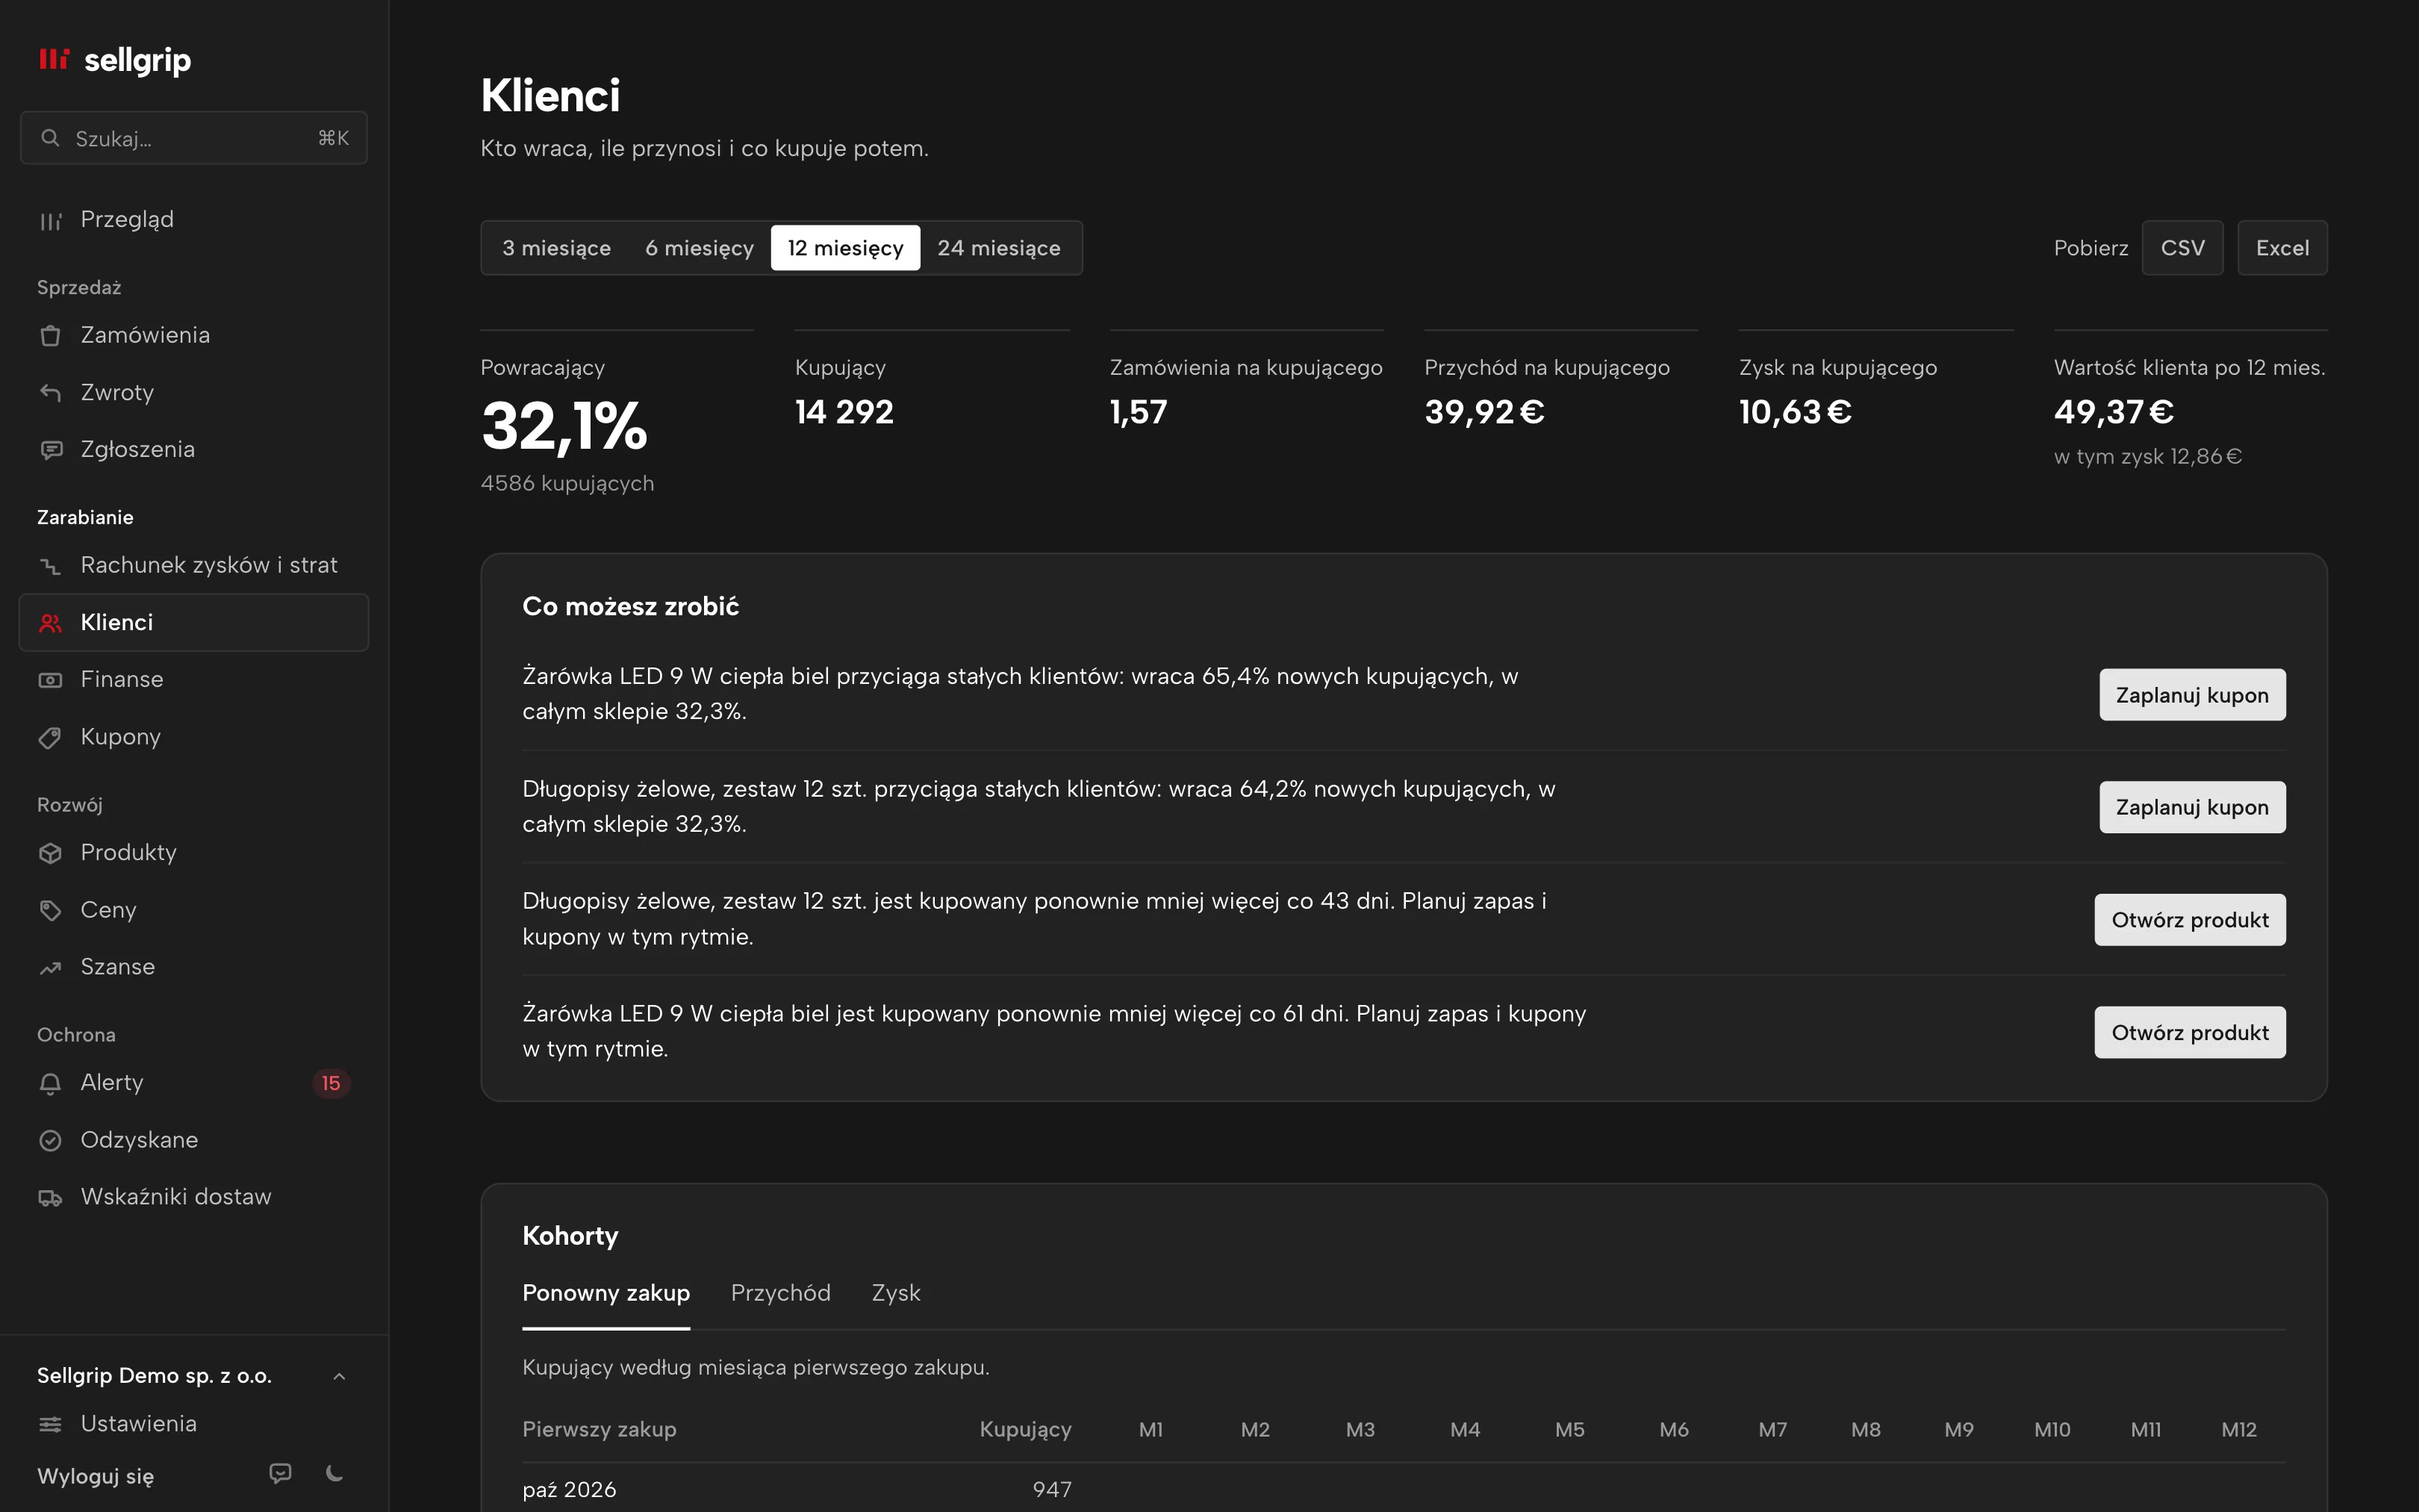Screen dimensions: 2419x1512
Task: Click the 'paź 2026' cohort row
Action: [1404, 1489]
